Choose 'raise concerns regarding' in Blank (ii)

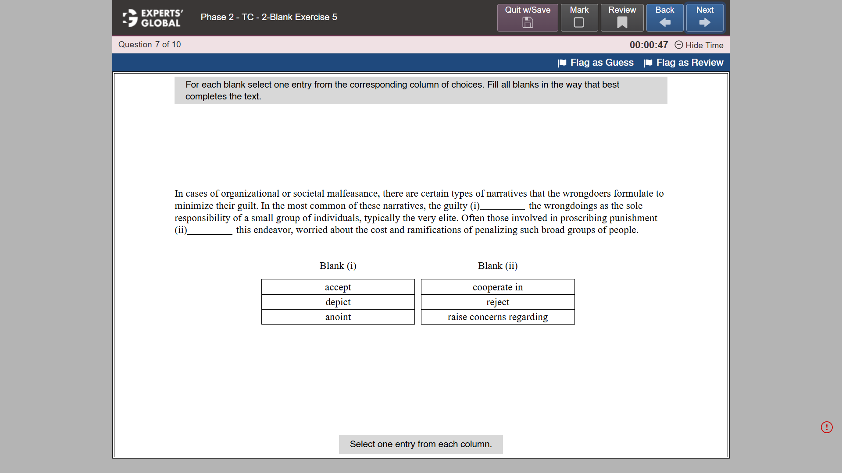tap(498, 317)
